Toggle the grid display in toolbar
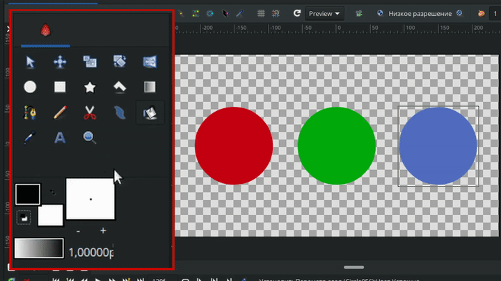 (x=261, y=13)
